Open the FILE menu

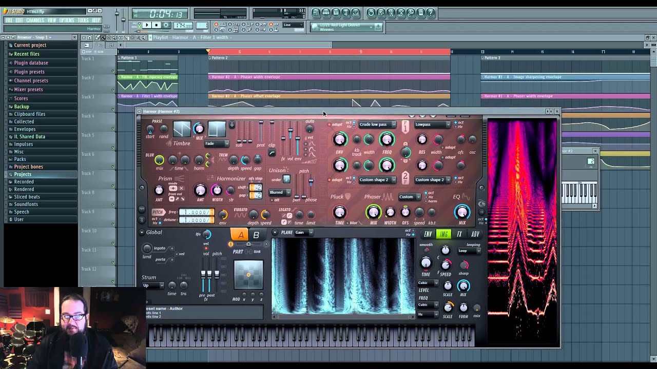tap(9, 20)
